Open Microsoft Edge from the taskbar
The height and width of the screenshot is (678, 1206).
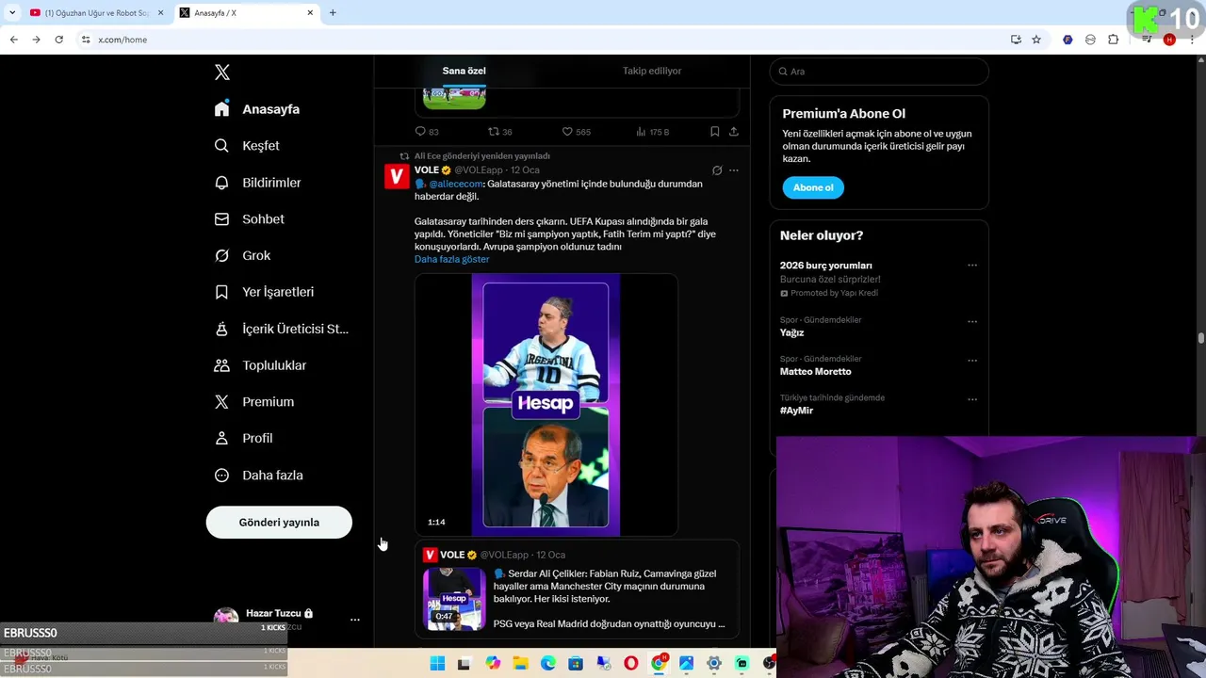point(548,664)
